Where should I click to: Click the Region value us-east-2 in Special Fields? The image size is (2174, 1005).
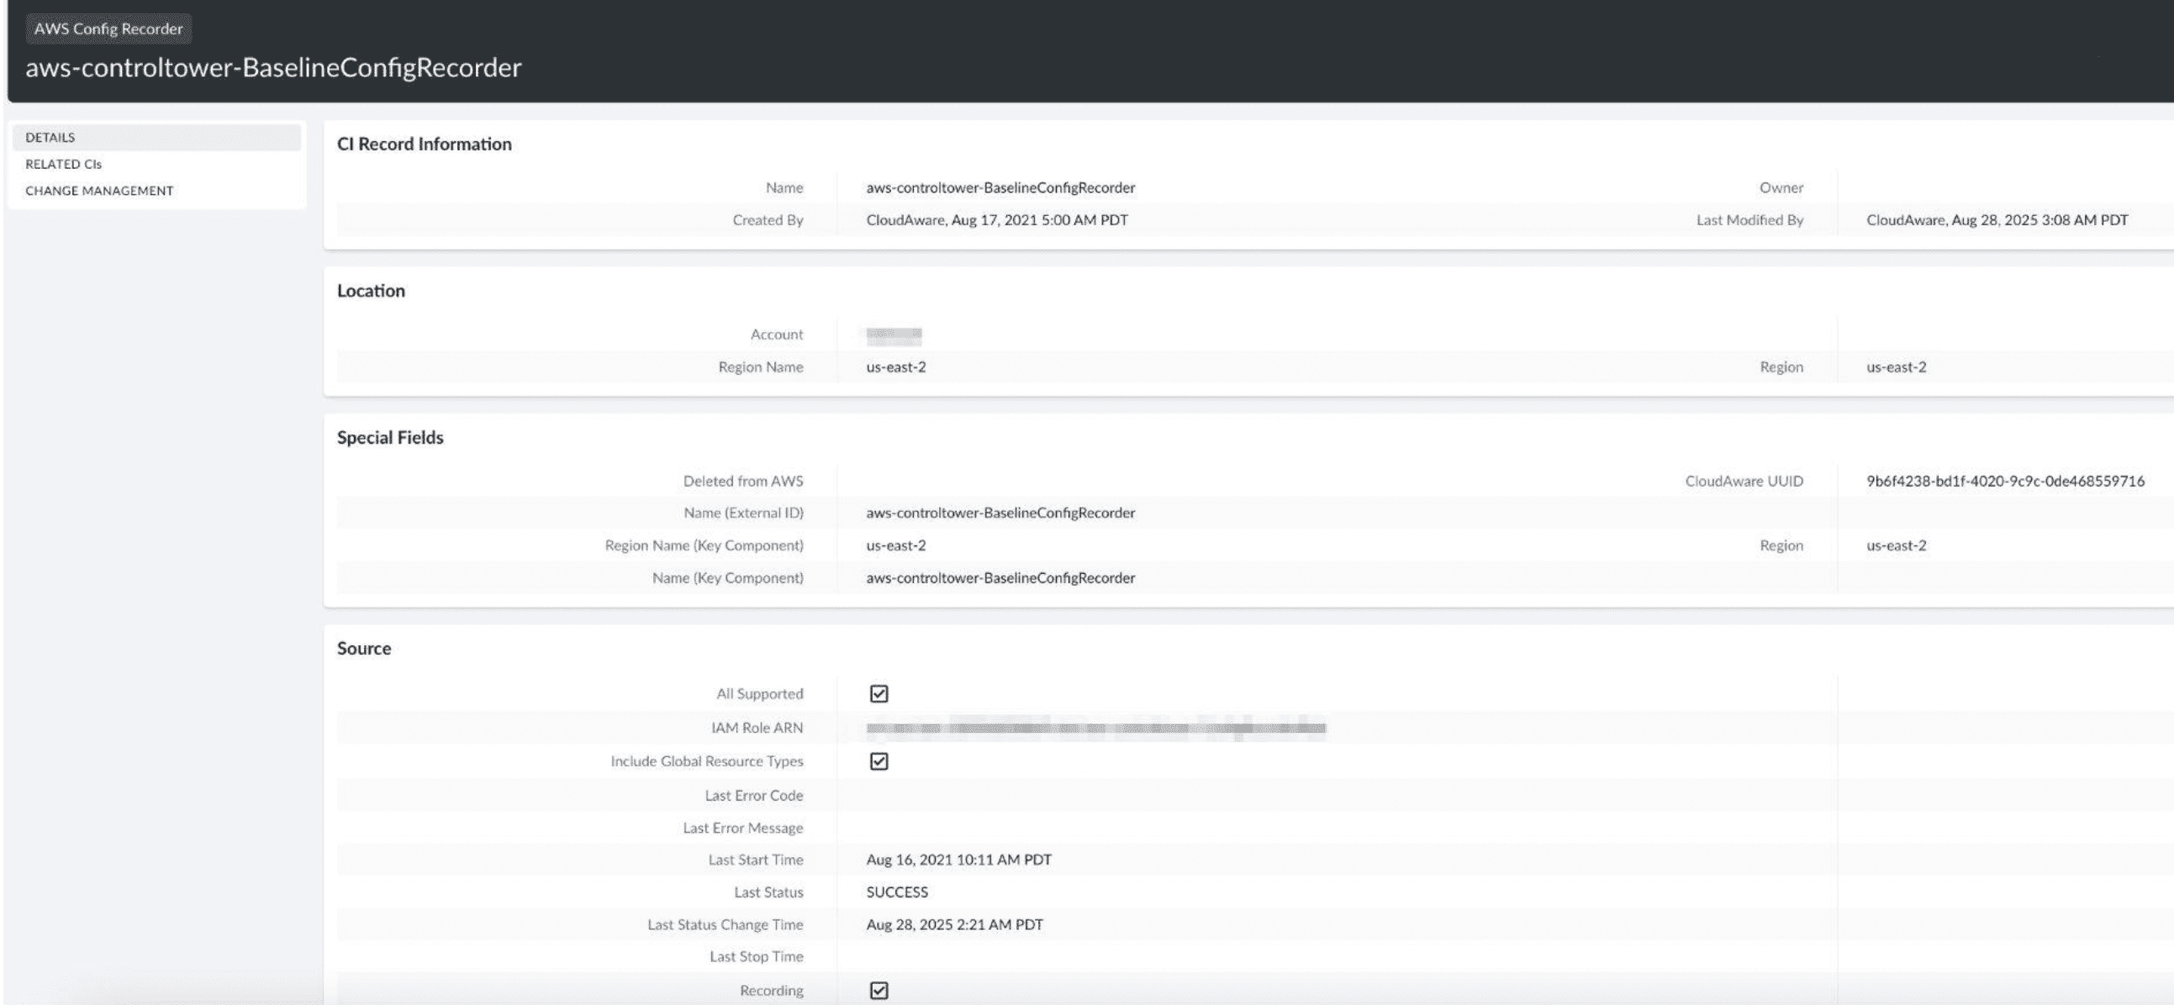click(x=1897, y=546)
